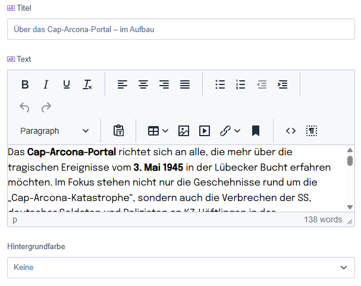Paste as plain text icon
Image resolution: width=361 pixels, height=286 pixels.
[x=118, y=131]
